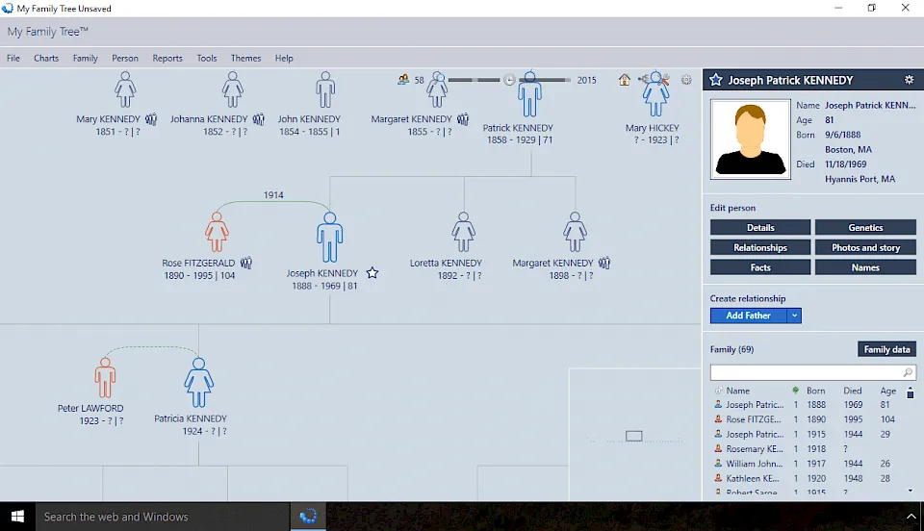Click the star icon beside Joseph KENNEDY
The height and width of the screenshot is (531, 924).
372,273
